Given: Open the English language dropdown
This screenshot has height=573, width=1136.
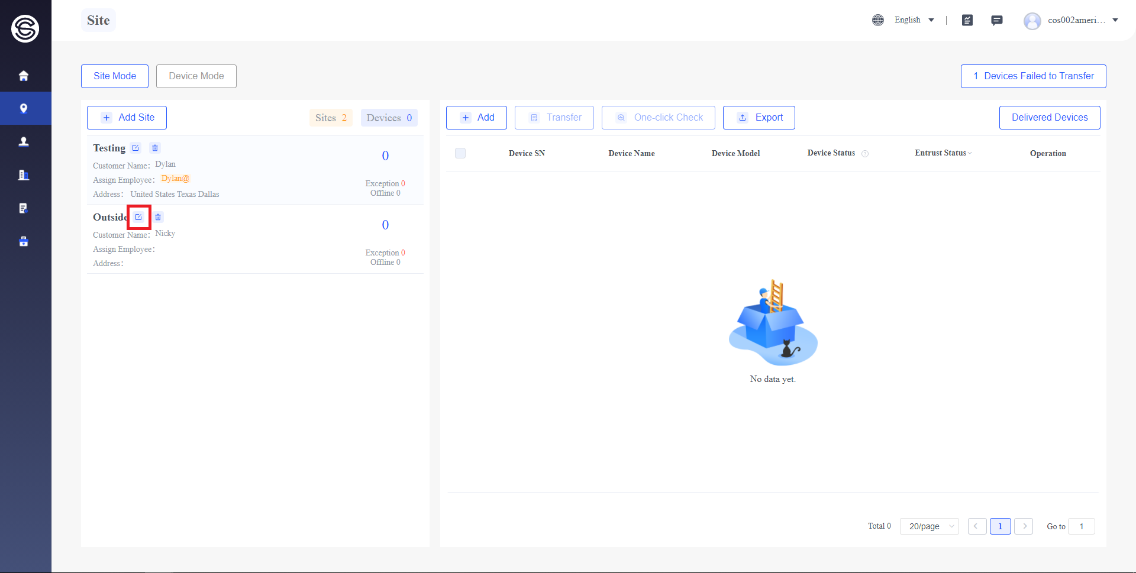Looking at the screenshot, I should coord(914,20).
